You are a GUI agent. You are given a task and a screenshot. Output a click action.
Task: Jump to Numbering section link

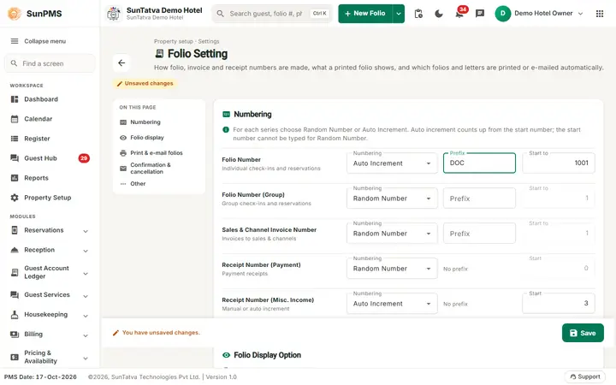coord(159,122)
